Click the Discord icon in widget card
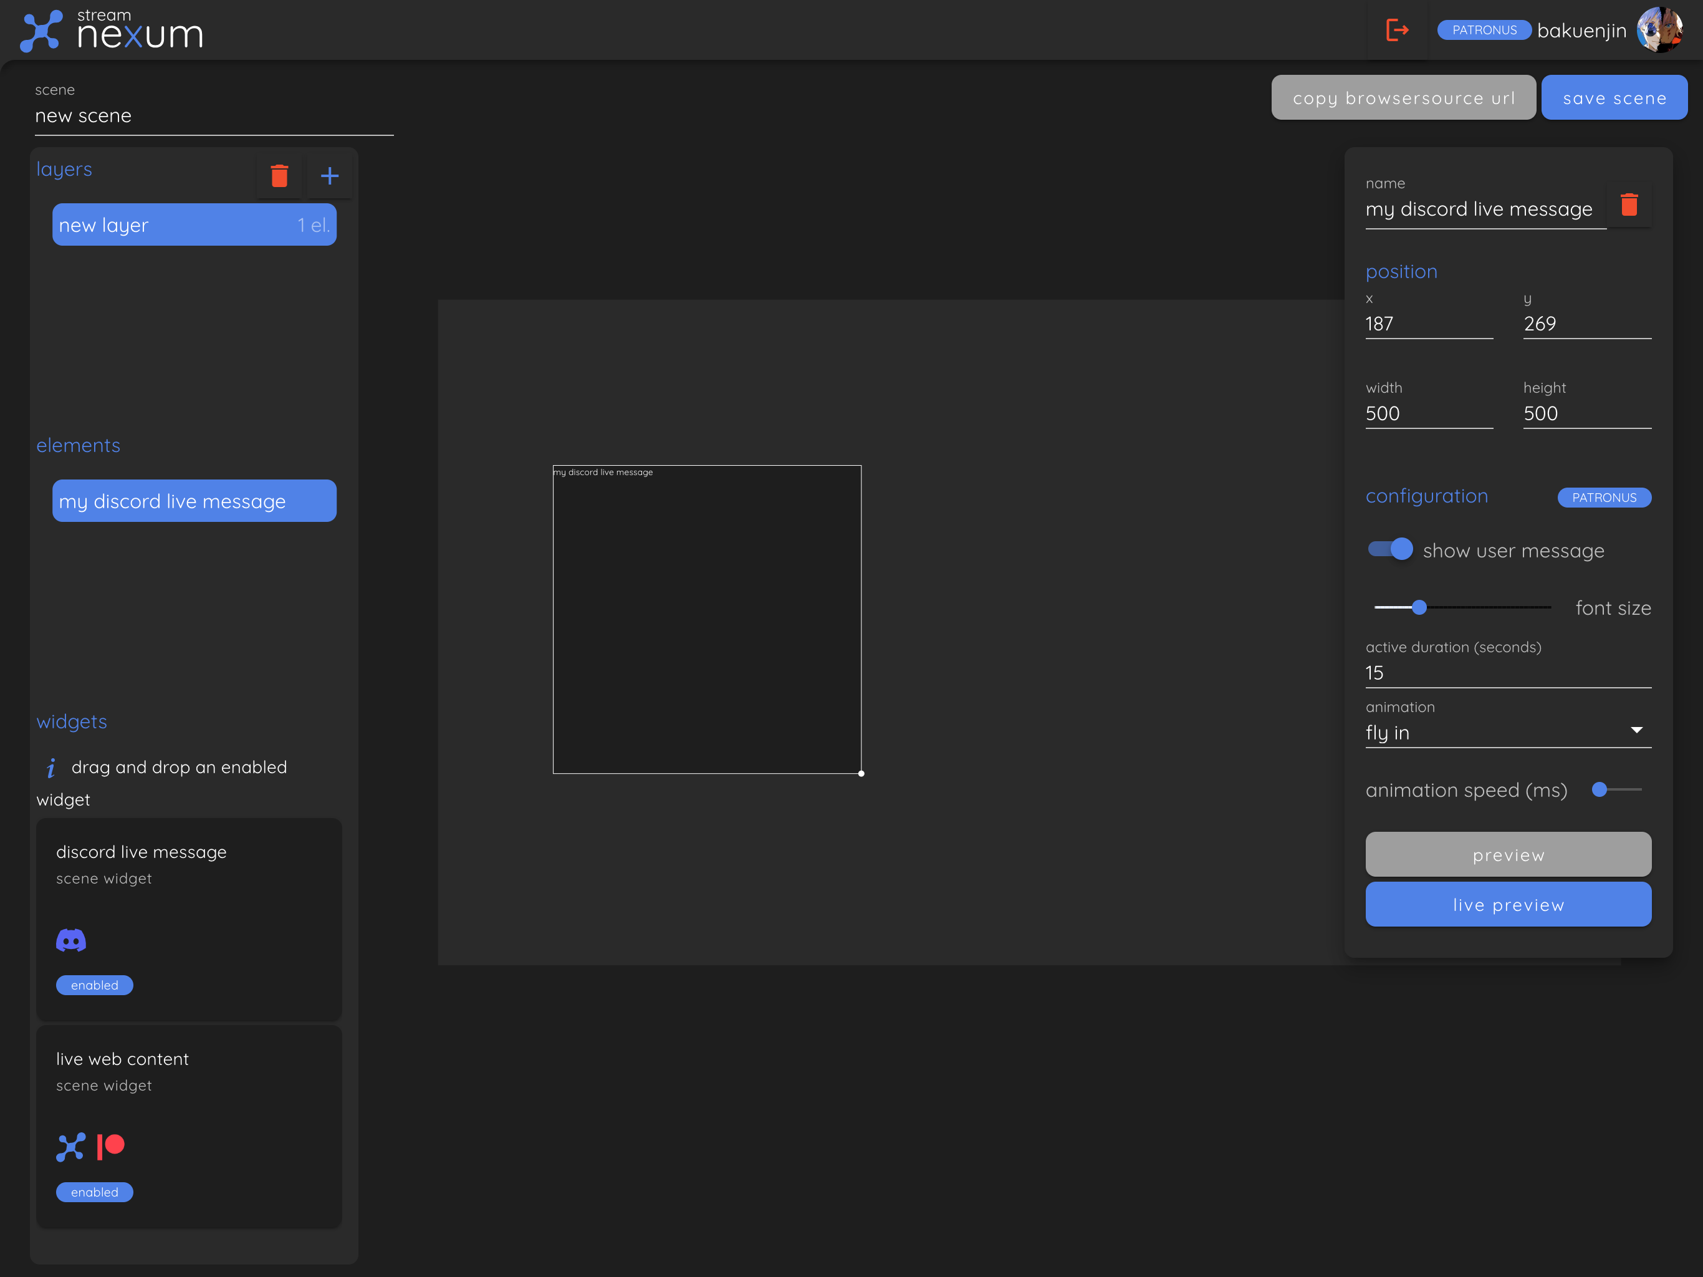Viewport: 1703px width, 1277px height. 71,940
